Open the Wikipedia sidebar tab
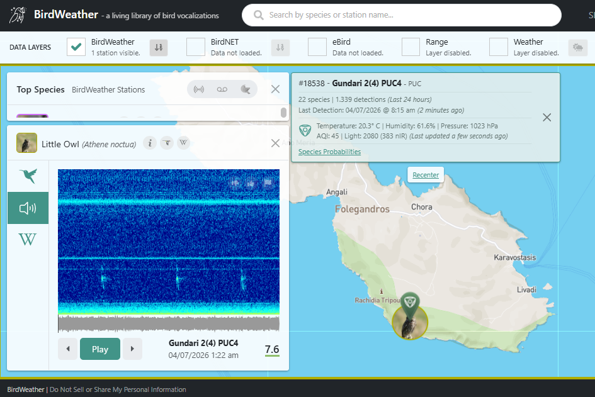The width and height of the screenshot is (595, 397). (28, 240)
